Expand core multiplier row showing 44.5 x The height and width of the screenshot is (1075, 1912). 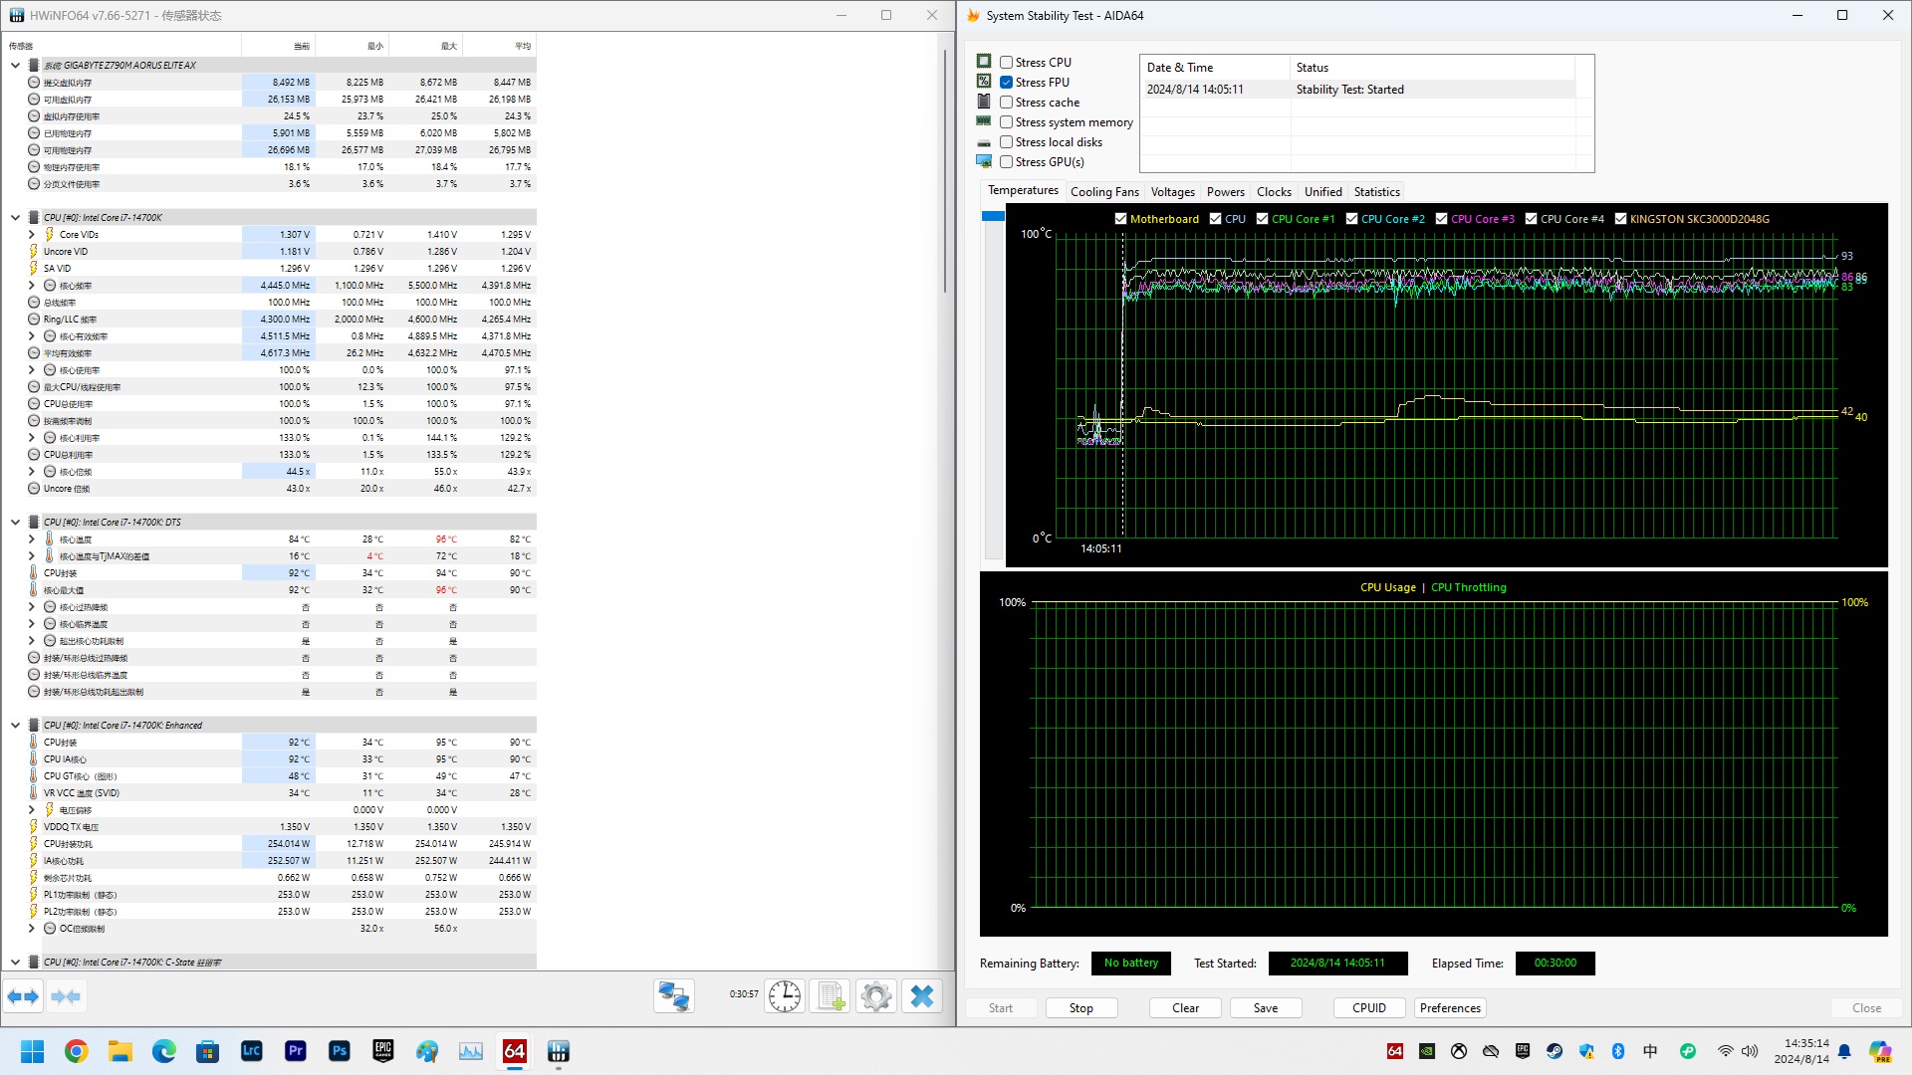click(x=31, y=471)
